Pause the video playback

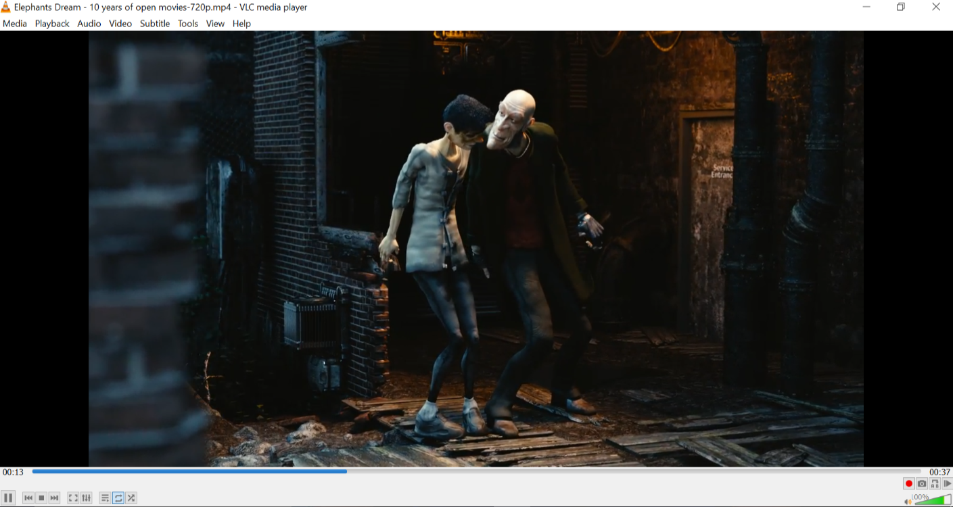[x=8, y=498]
